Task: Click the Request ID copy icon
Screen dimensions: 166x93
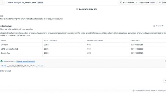Action: [x=154, y=26]
